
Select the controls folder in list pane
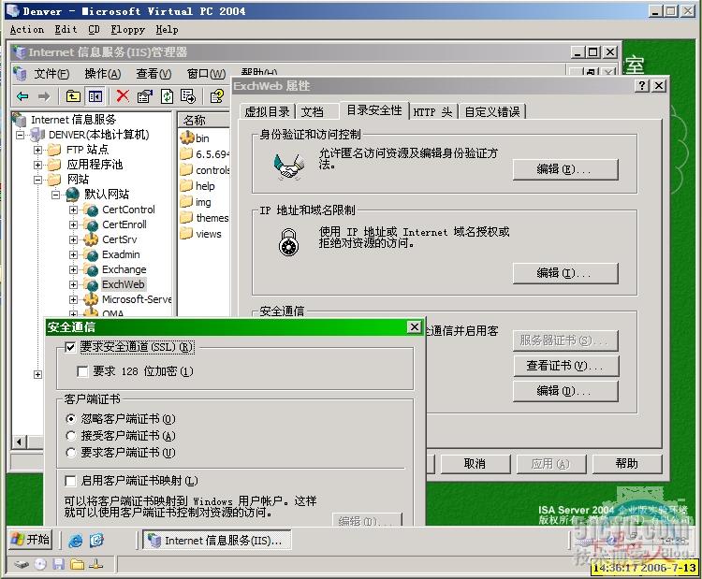coord(205,170)
